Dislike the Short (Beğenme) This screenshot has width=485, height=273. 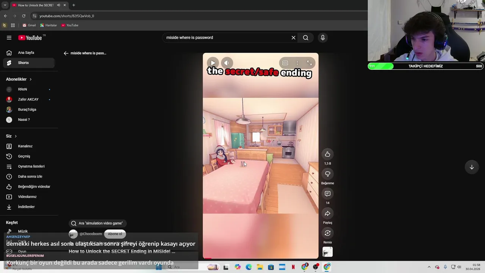tap(328, 174)
